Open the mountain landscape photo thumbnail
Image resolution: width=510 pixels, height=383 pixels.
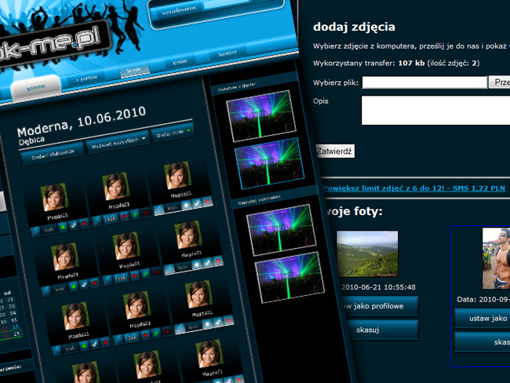point(367,254)
